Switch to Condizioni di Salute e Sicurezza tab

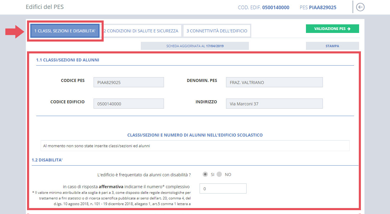pyautogui.click(x=141, y=31)
